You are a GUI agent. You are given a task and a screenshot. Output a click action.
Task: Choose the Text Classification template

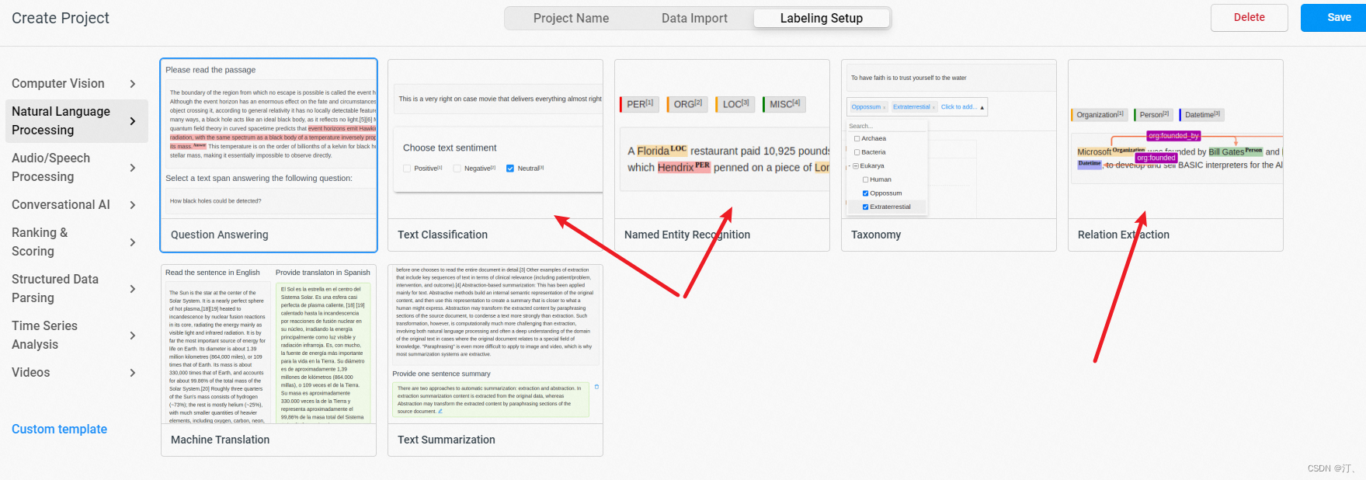(x=495, y=155)
